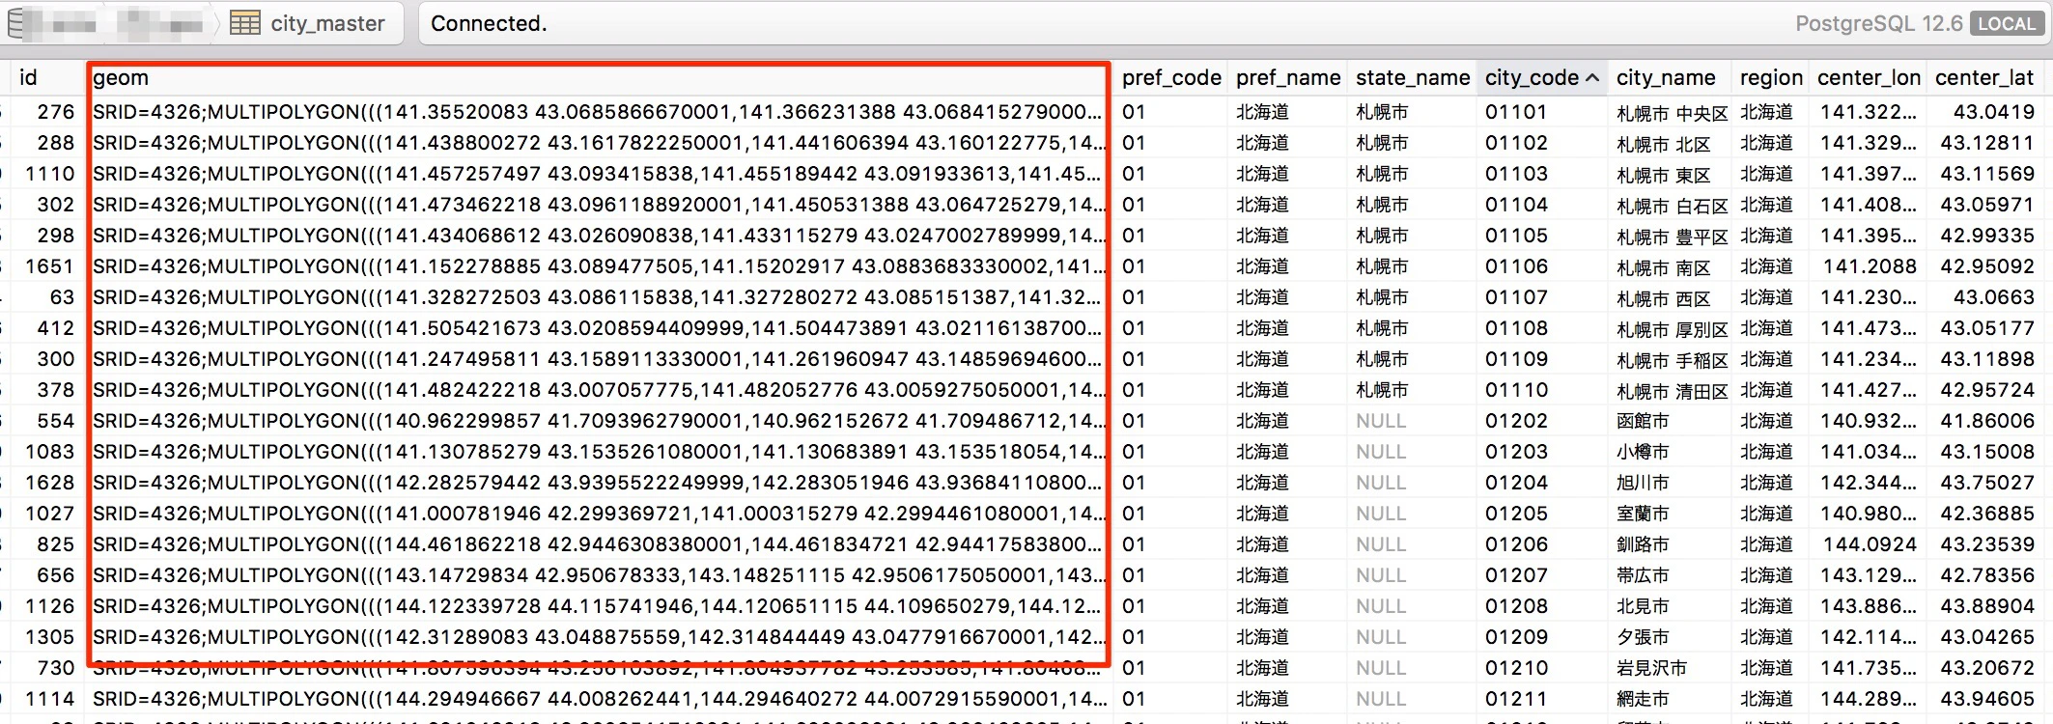Select center_lon cell 144.0924
The image size is (2053, 724).
1870,544
